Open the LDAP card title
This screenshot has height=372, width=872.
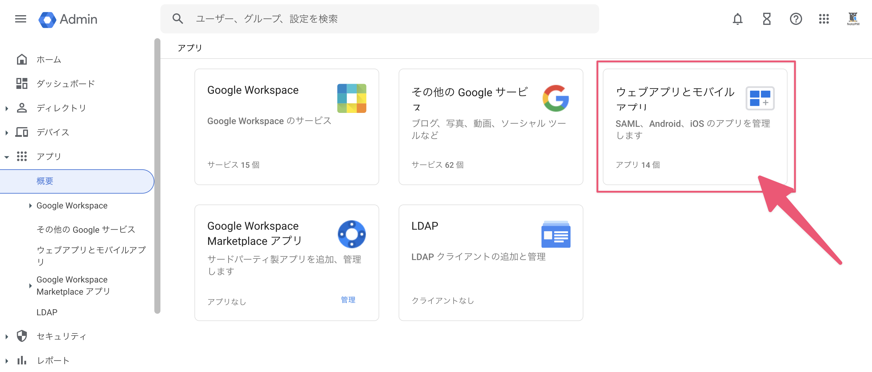[424, 225]
